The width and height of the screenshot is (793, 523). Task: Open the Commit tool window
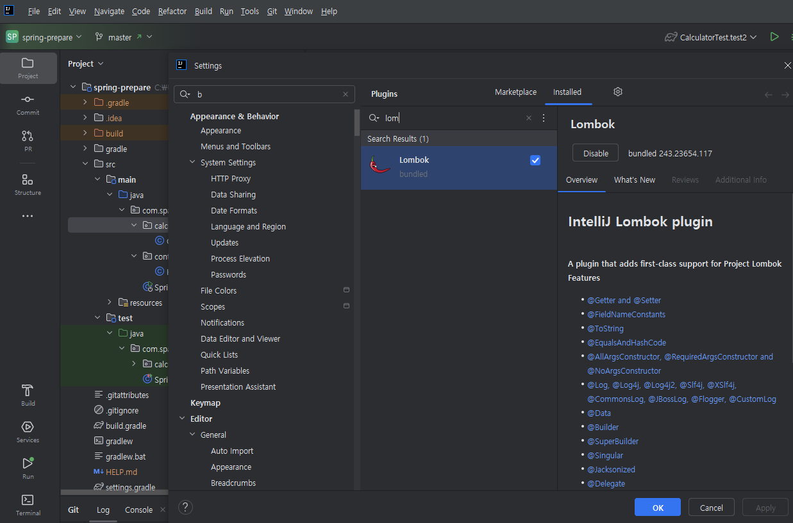[28, 104]
